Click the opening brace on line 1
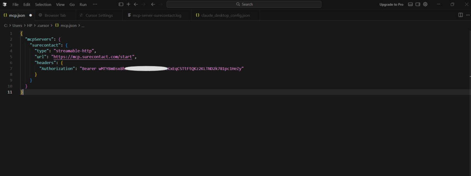471x176 pixels. pos(22,34)
